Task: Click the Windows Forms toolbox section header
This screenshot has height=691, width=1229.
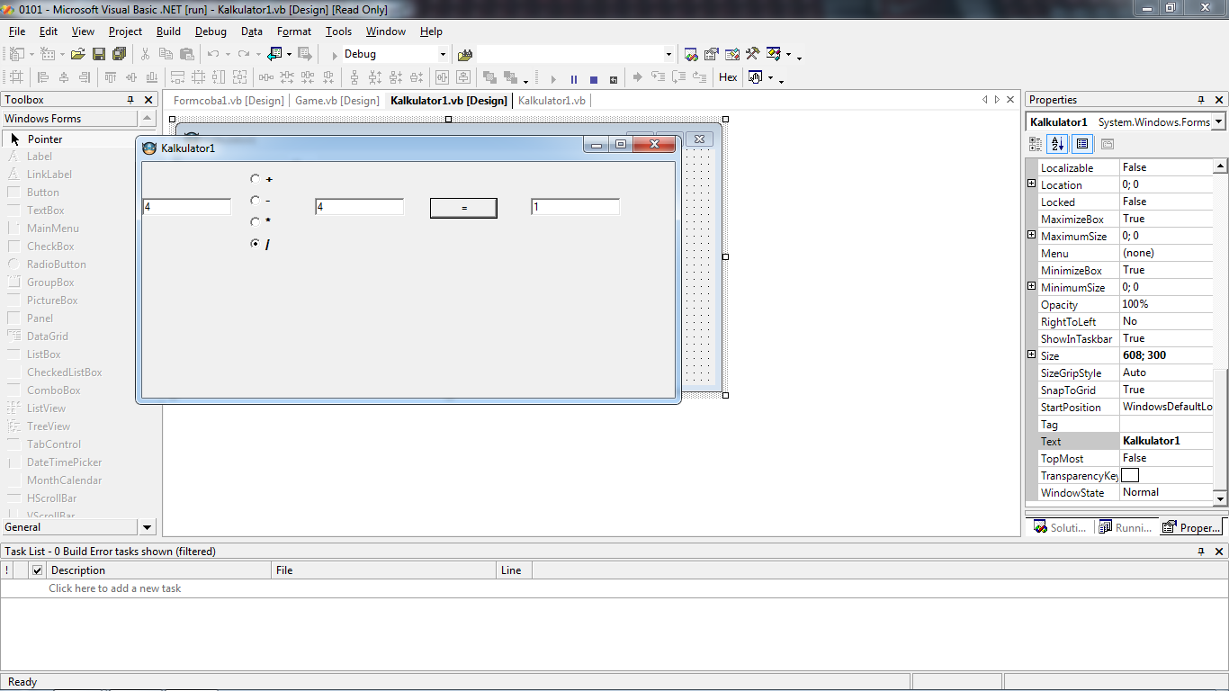Action: (70, 119)
